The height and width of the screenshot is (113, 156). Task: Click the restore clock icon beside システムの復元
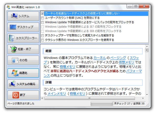12,84
